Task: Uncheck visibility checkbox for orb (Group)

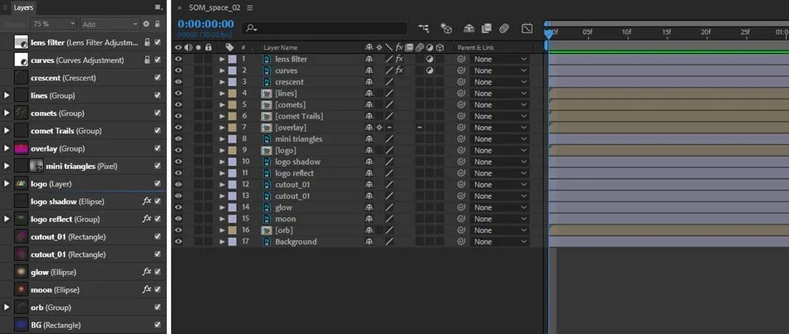Action: pyautogui.click(x=158, y=307)
